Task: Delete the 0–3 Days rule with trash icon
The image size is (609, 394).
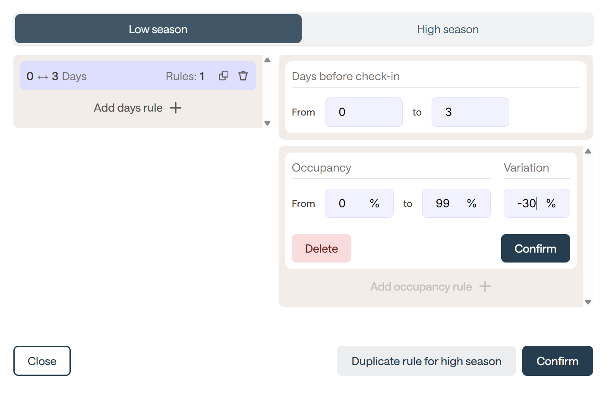Action: pos(243,76)
